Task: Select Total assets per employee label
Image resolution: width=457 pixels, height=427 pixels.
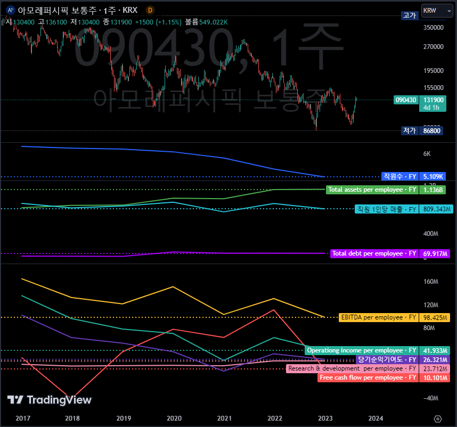Action: pos(372,190)
